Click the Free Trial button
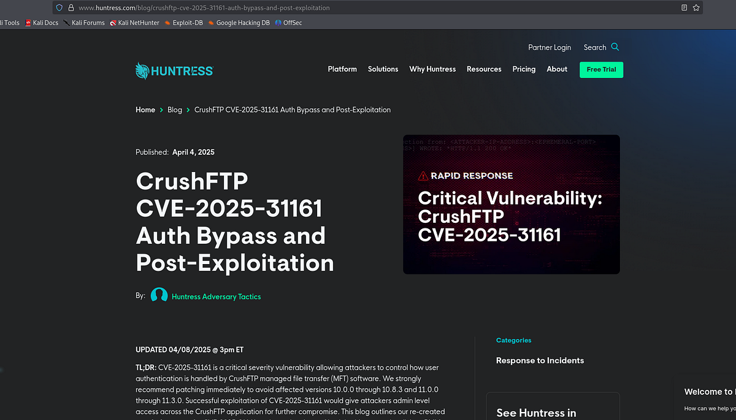Screen dimensions: 736x420 [601, 69]
